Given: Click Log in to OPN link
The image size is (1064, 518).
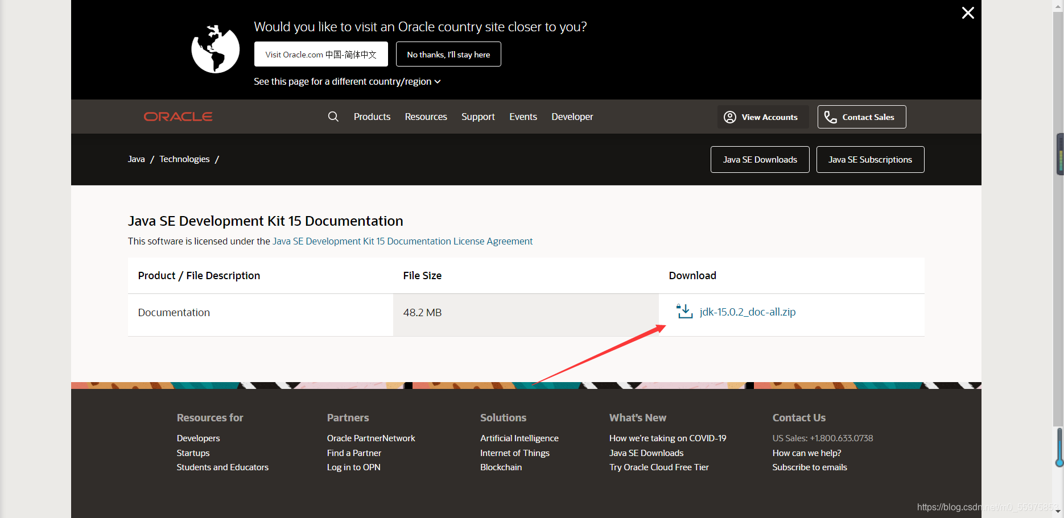Looking at the screenshot, I should coord(354,467).
